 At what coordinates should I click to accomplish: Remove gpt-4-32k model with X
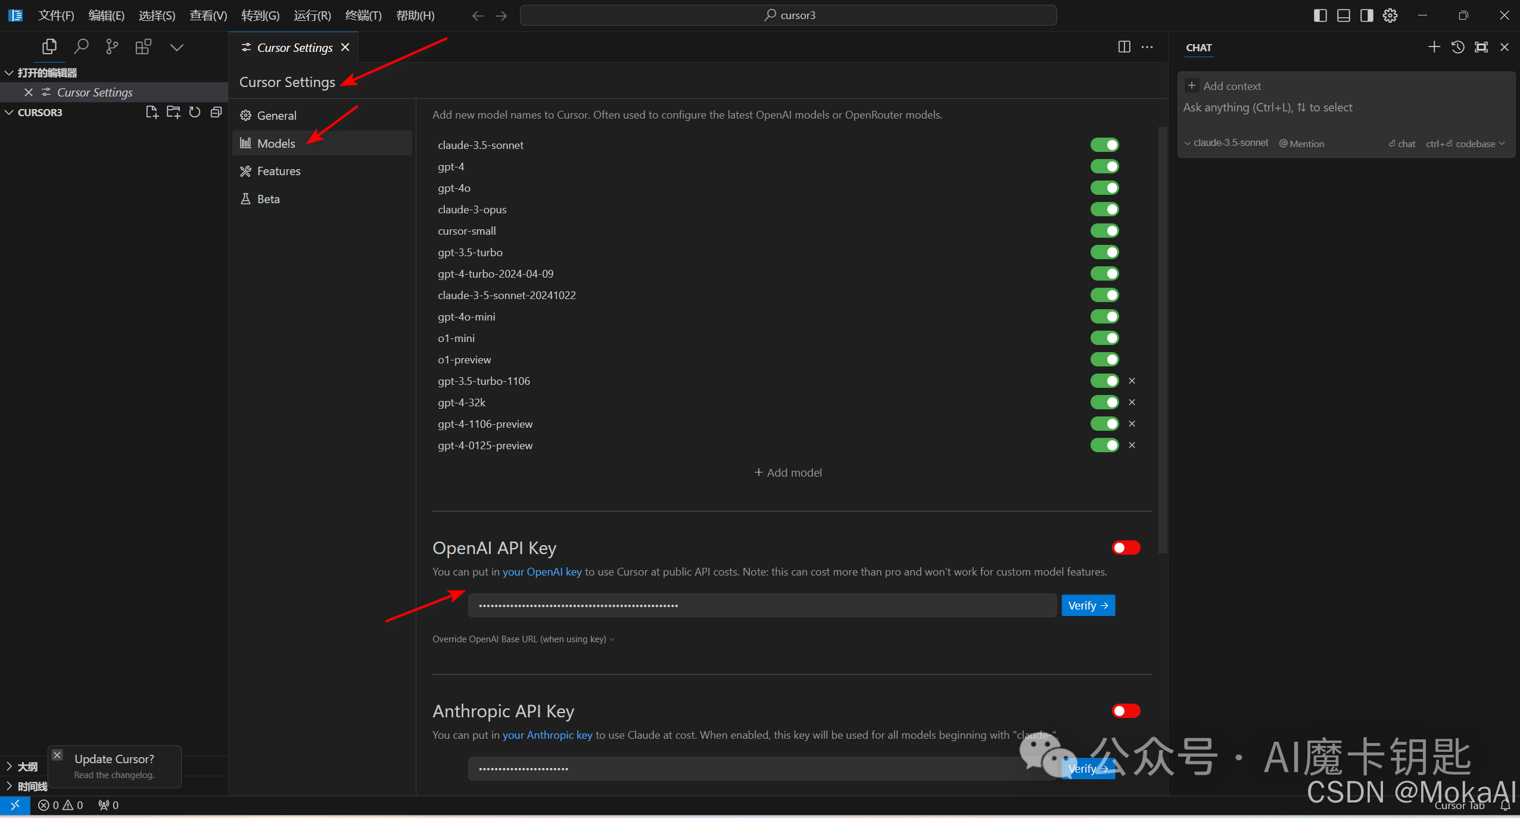1132,402
